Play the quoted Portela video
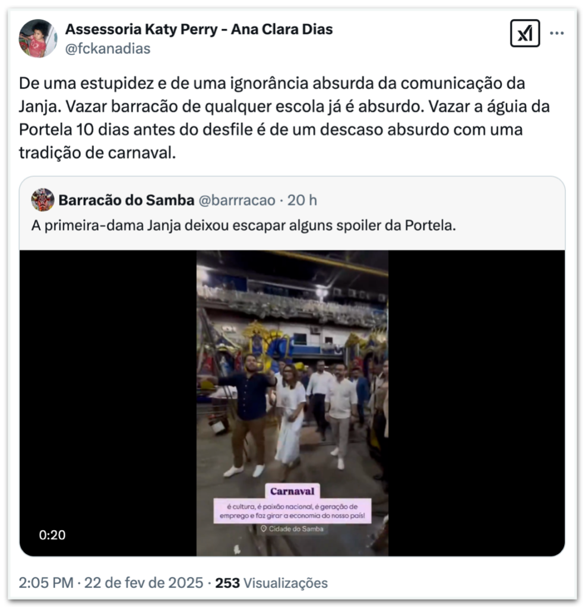This screenshot has height=608, width=585. pyautogui.click(x=292, y=403)
